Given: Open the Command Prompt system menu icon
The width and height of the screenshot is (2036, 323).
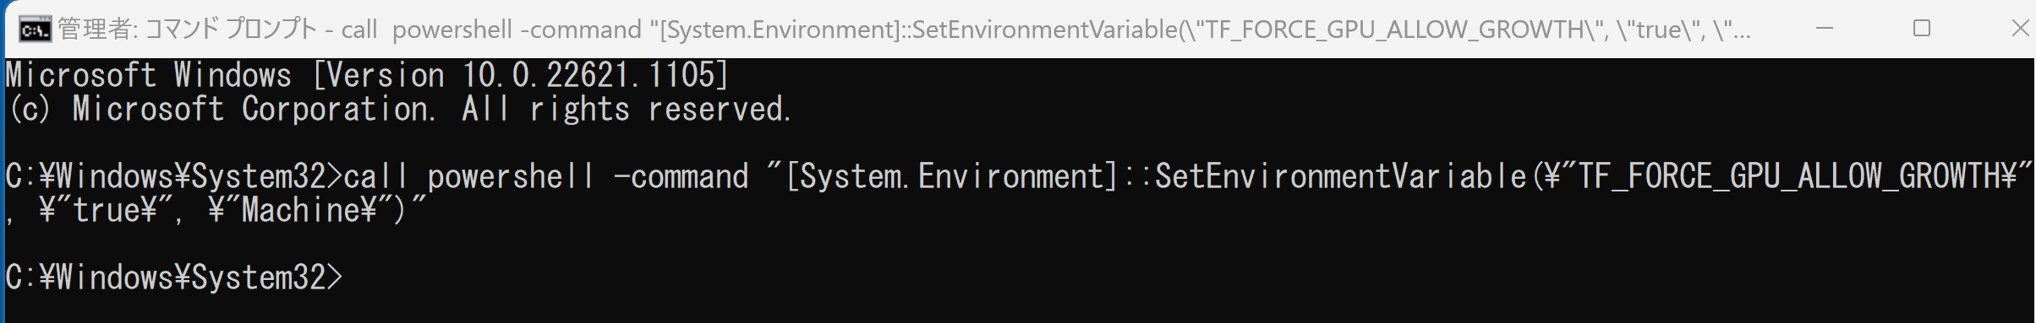Looking at the screenshot, I should coord(35,30).
